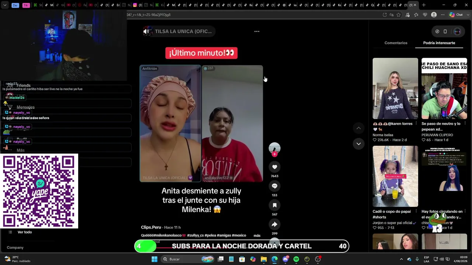Close the active browser tab

[x=415, y=5]
